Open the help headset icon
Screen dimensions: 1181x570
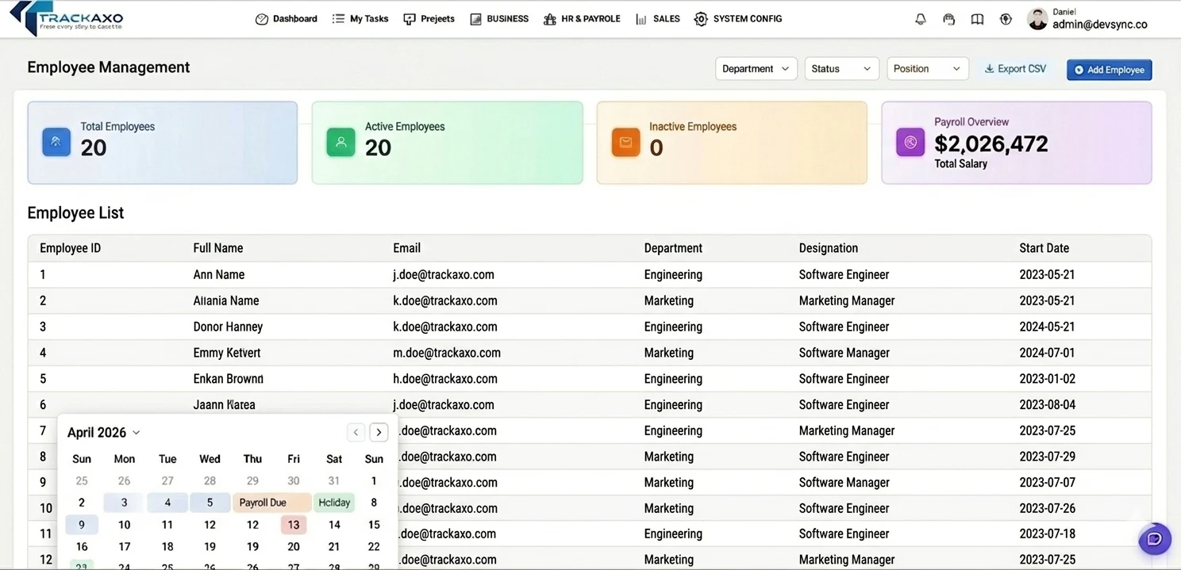pyautogui.click(x=948, y=18)
